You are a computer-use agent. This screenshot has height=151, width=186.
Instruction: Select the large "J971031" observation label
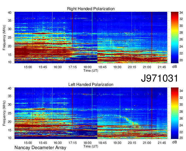159,78
